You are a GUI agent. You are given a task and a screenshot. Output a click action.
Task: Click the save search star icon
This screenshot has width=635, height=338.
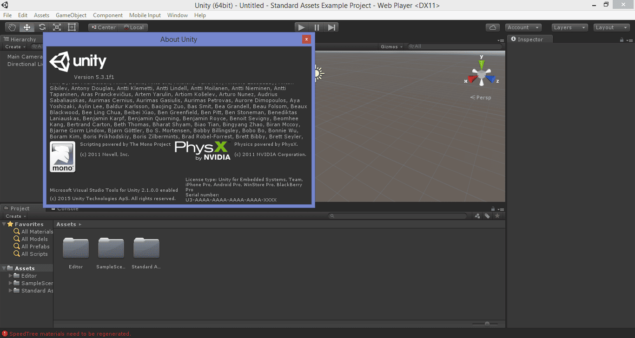click(x=497, y=216)
